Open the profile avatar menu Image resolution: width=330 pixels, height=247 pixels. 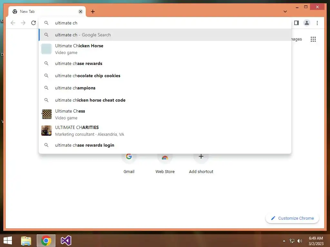(307, 23)
